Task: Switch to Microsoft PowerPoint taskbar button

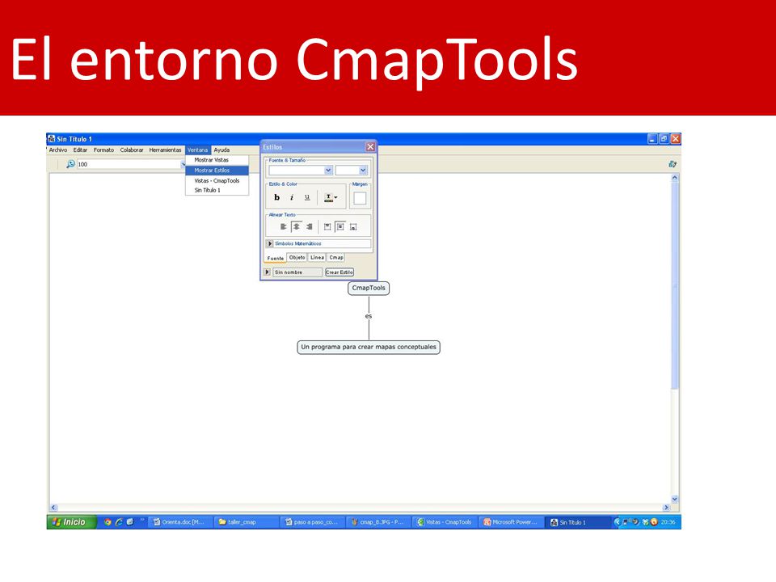Action: pyautogui.click(x=511, y=522)
